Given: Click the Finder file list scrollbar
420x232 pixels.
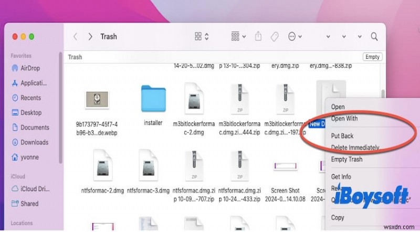Looking at the screenshot, I should tap(383, 94).
